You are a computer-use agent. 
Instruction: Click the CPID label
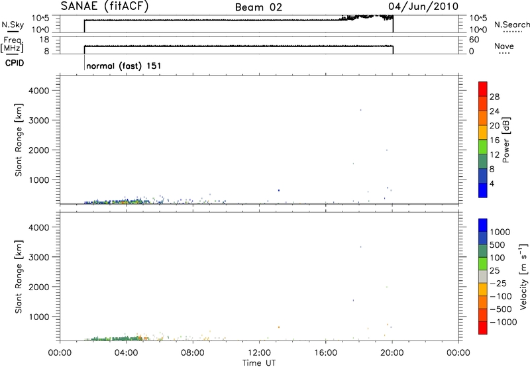point(15,63)
